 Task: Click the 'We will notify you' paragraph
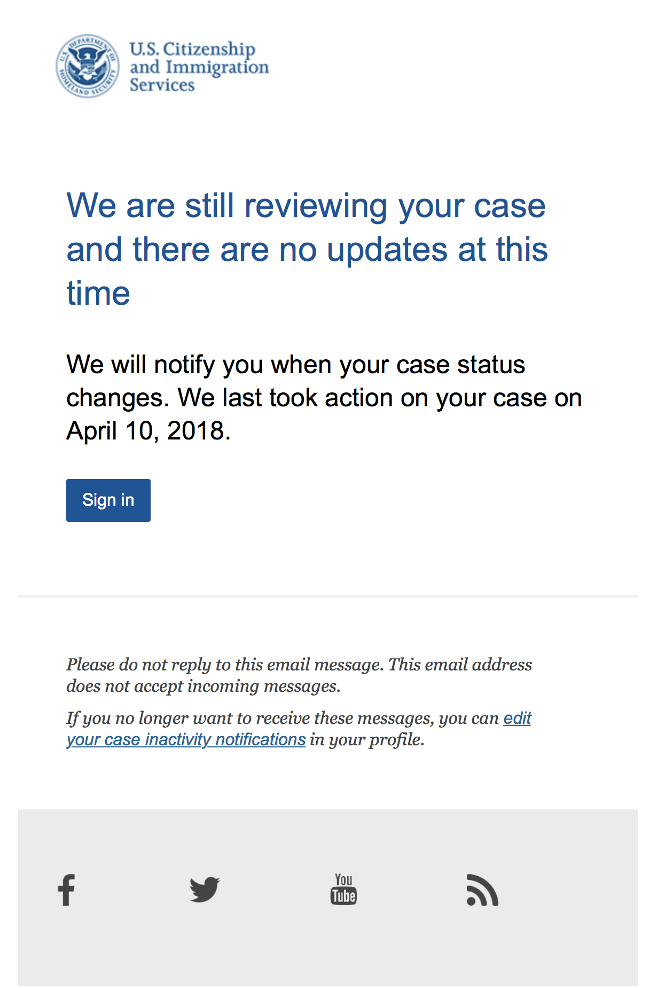[324, 397]
